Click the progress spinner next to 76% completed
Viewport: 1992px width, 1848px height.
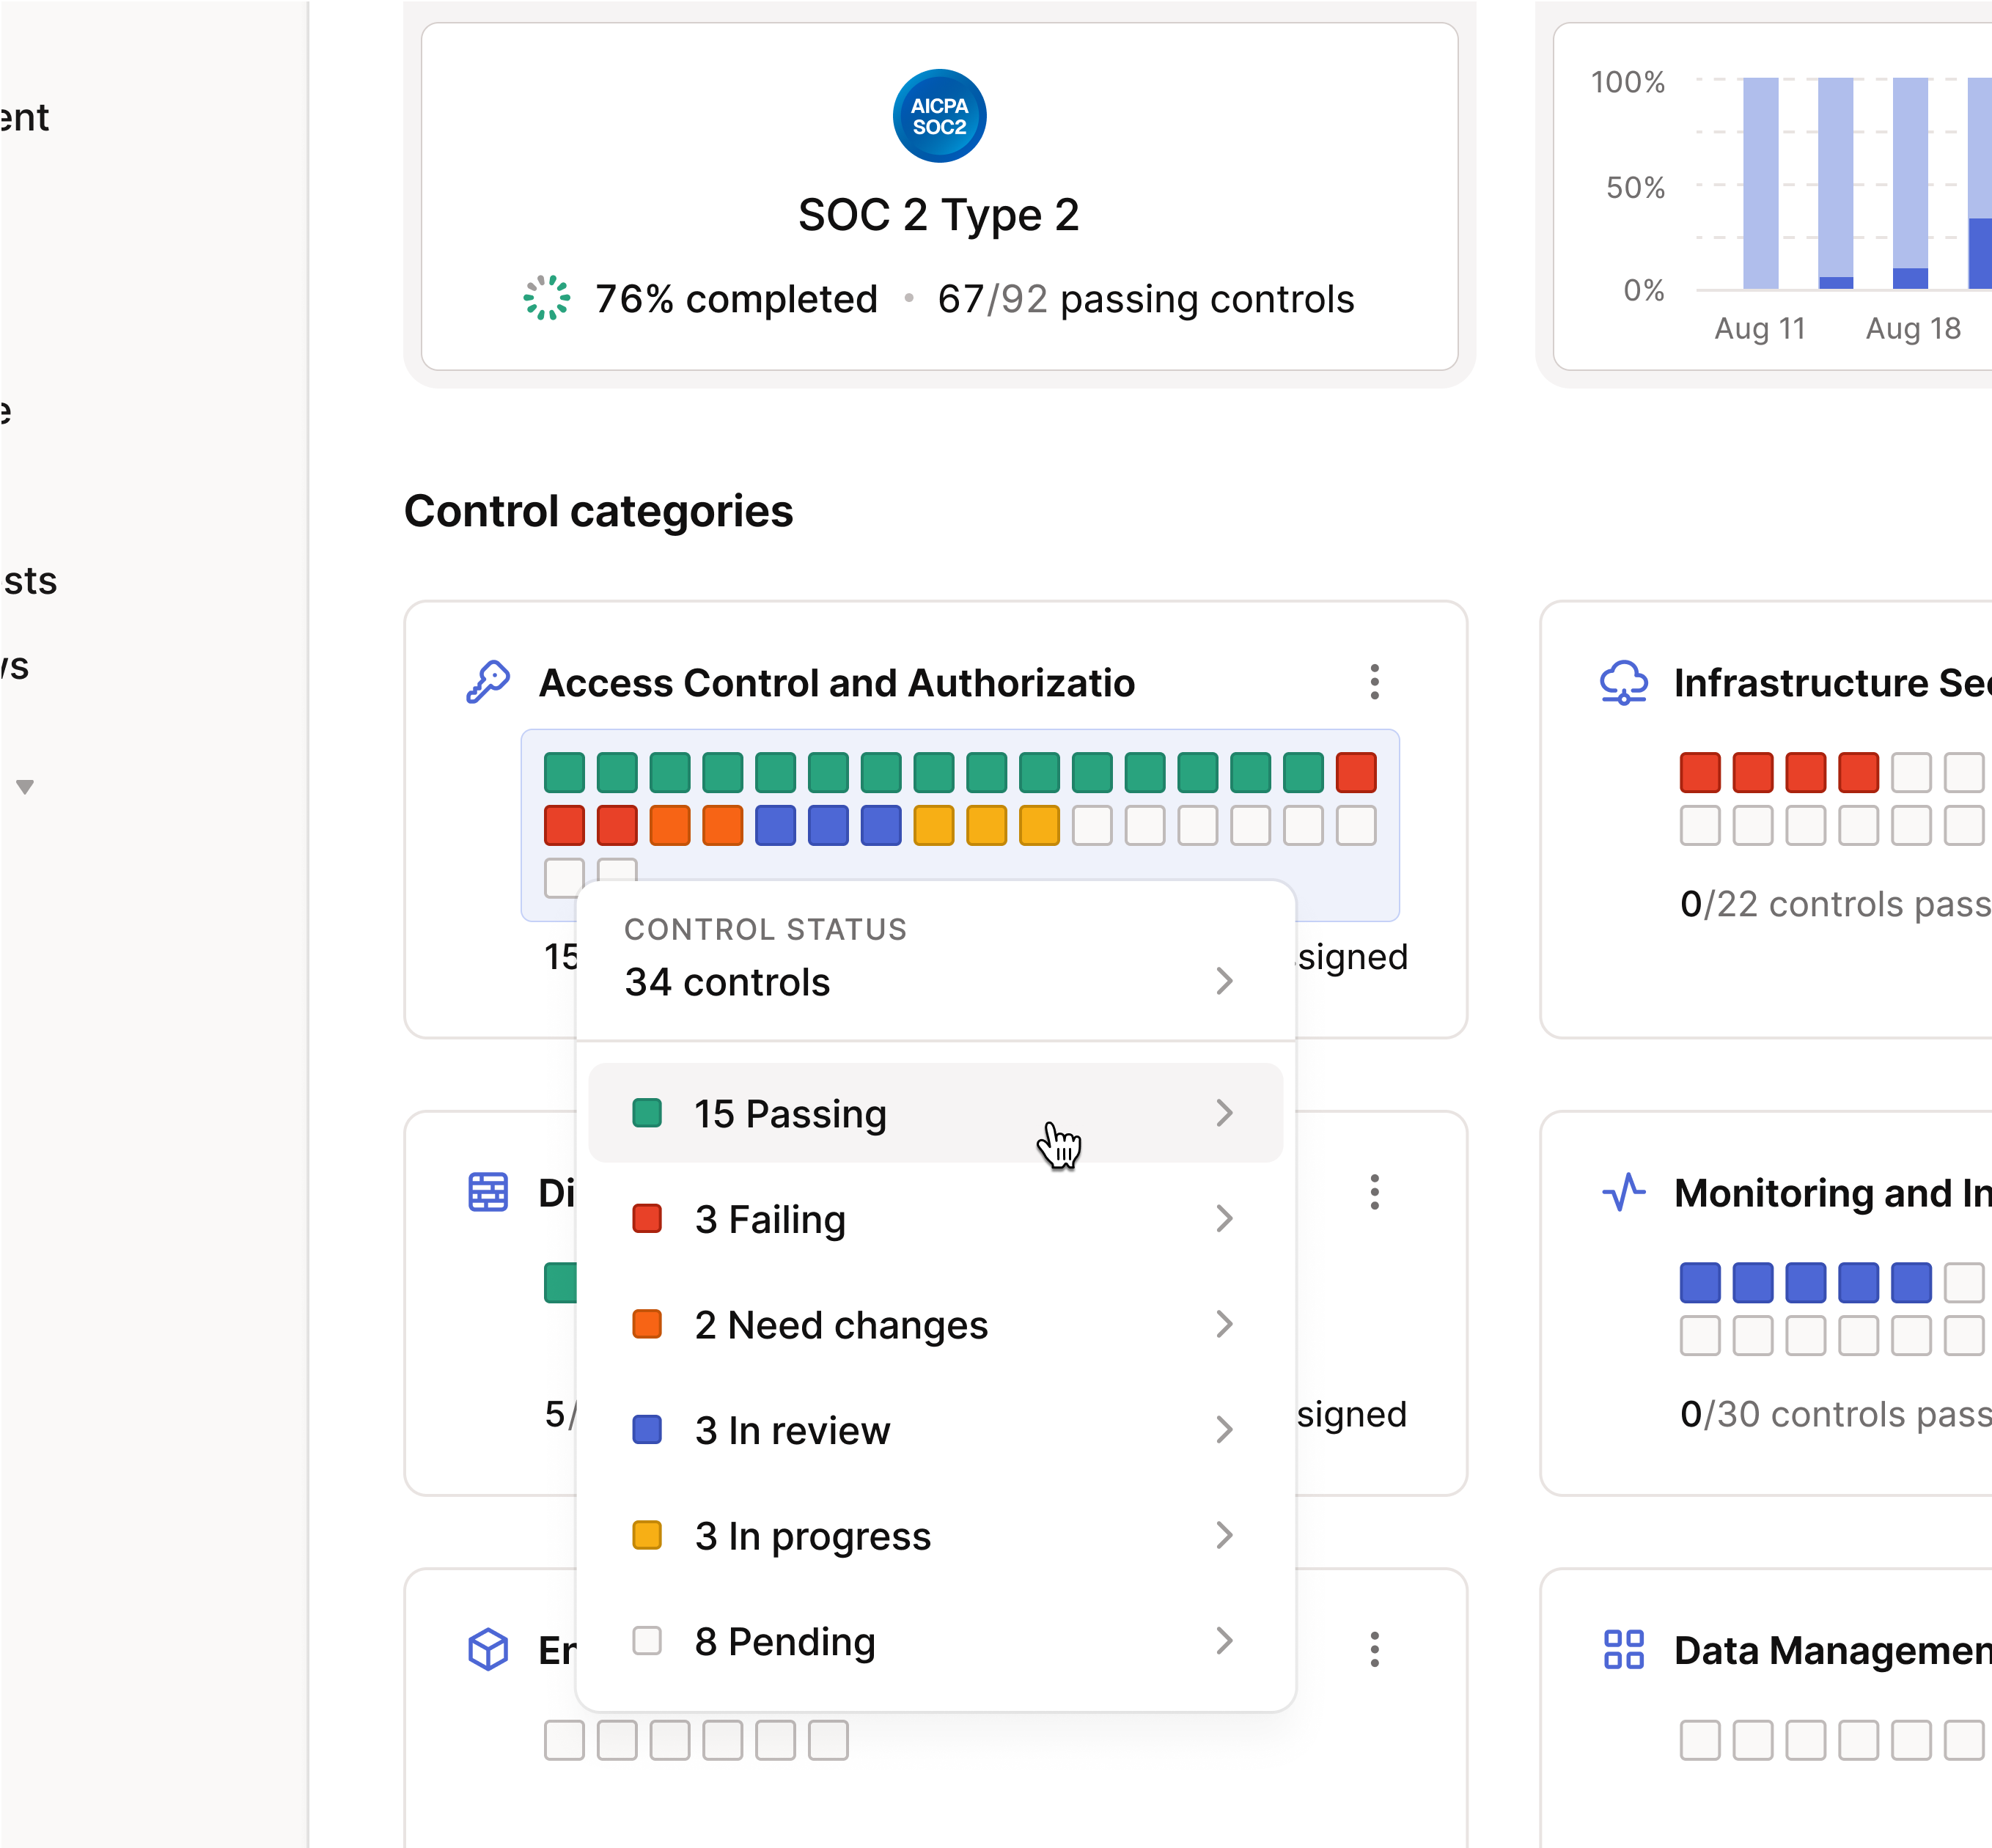(x=546, y=298)
